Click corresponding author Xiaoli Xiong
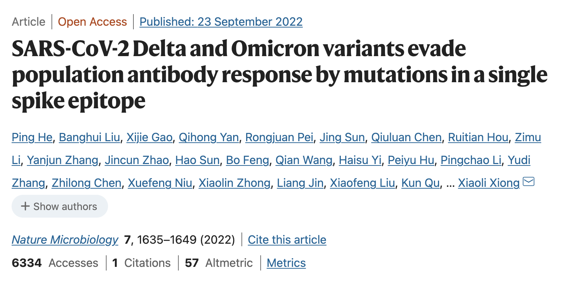Screen dimensions: 567x281 tap(489, 183)
